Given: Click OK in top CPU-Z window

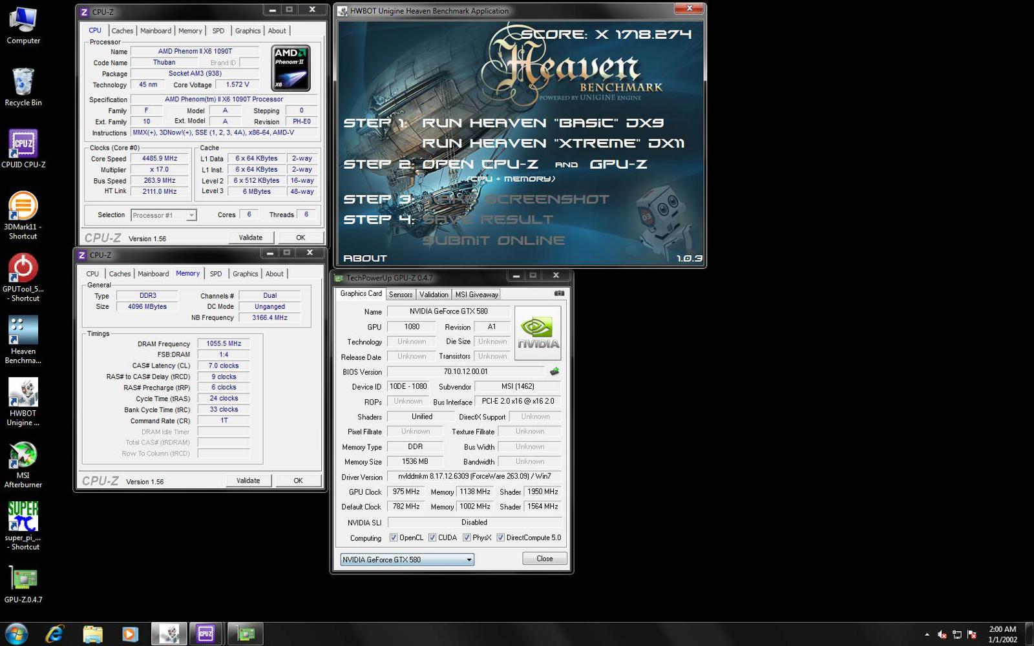Looking at the screenshot, I should pos(301,237).
